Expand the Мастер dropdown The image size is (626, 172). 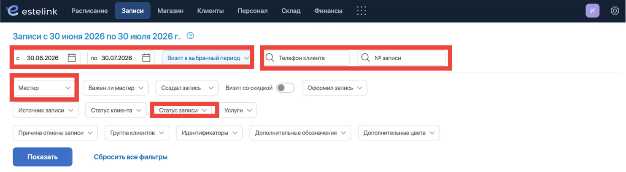(x=44, y=88)
